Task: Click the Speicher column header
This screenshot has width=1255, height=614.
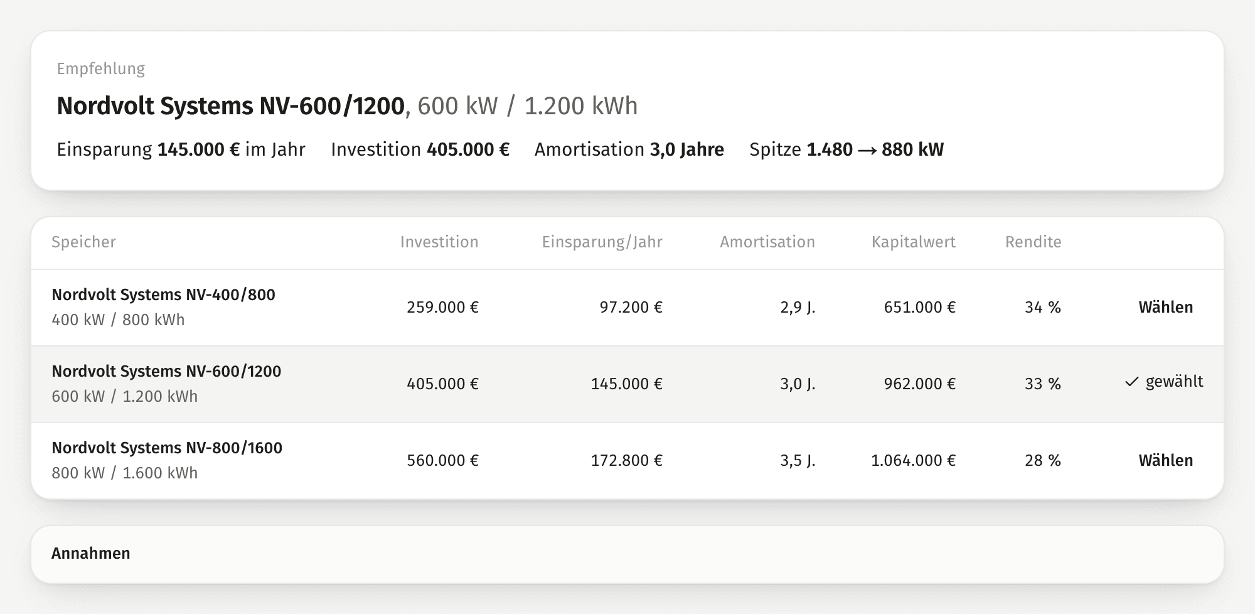Action: tap(83, 242)
